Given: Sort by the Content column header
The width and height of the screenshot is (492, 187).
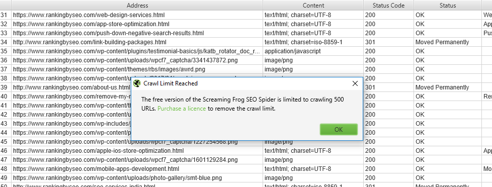Looking at the screenshot, I should point(313,6).
